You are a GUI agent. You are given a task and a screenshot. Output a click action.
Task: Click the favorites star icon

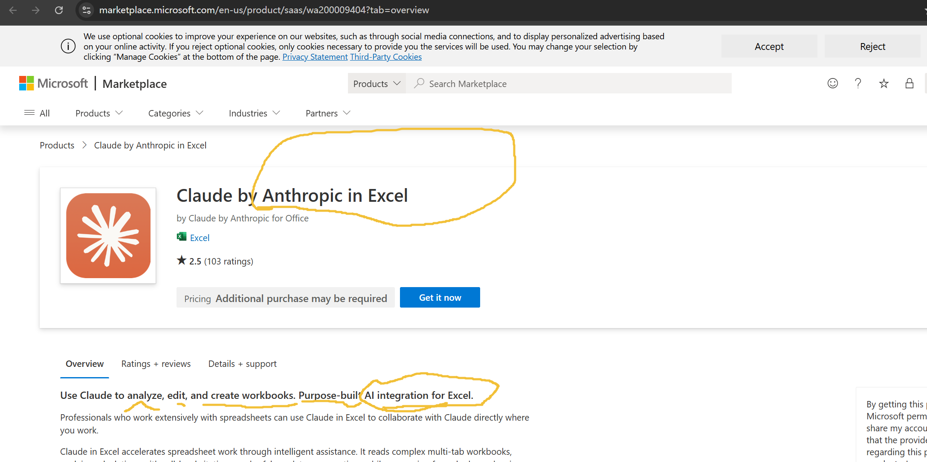(884, 83)
